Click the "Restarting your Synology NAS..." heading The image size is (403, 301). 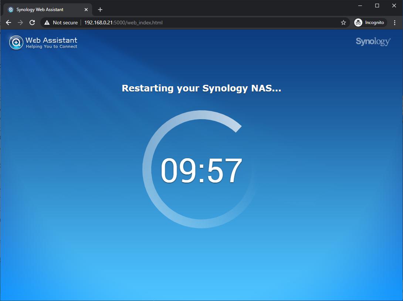[x=201, y=88]
